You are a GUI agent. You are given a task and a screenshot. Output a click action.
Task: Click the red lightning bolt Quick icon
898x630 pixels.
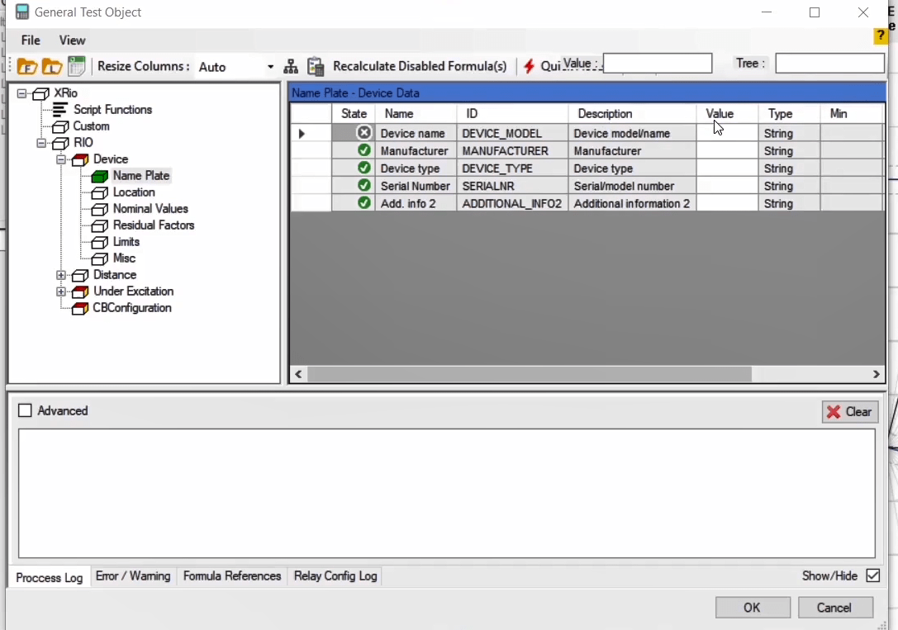529,67
